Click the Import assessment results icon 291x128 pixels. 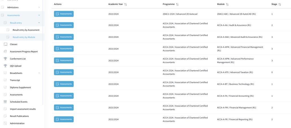pos(5,109)
